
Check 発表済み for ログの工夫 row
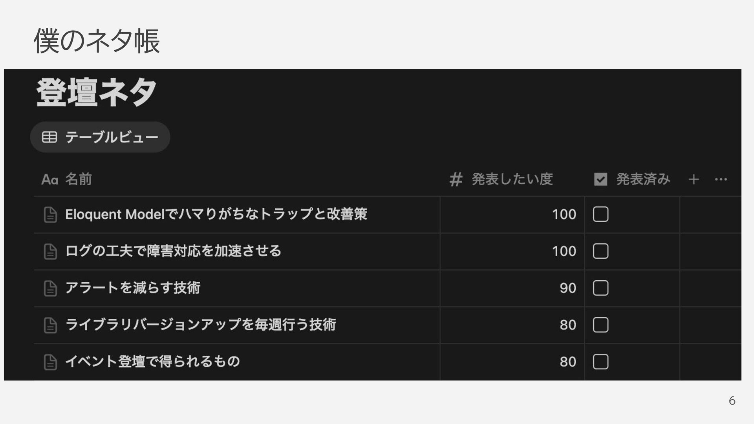click(x=600, y=251)
